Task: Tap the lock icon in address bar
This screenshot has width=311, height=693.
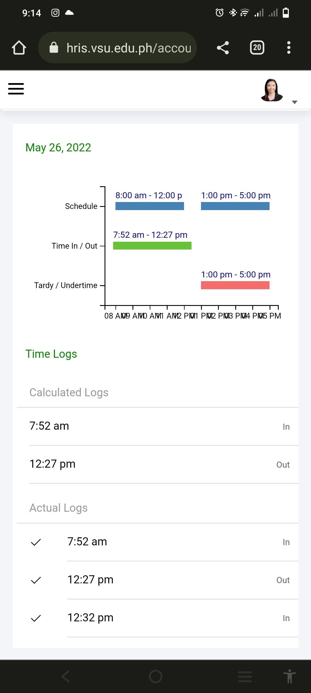Action: [x=54, y=48]
